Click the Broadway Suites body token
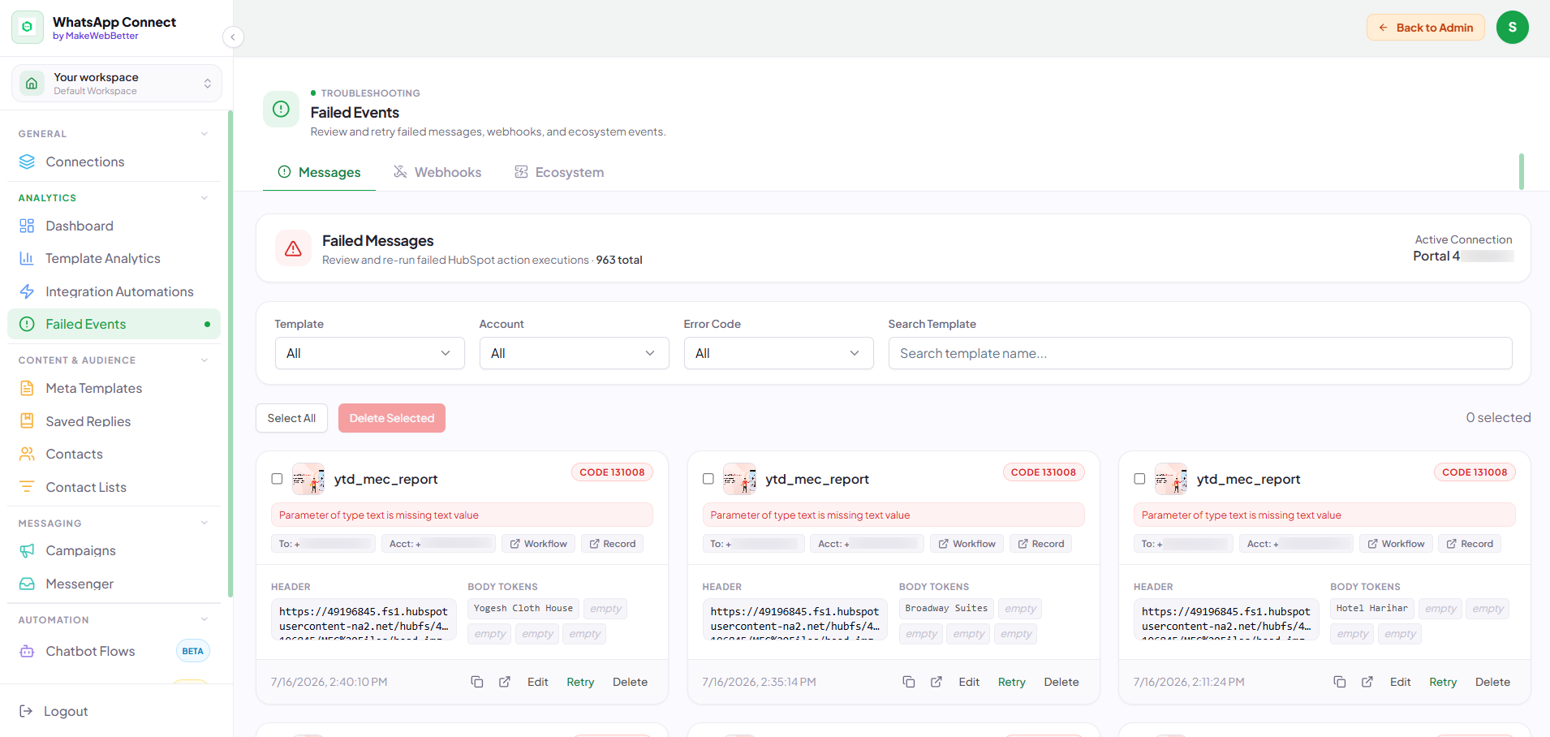 pyautogui.click(x=946, y=609)
